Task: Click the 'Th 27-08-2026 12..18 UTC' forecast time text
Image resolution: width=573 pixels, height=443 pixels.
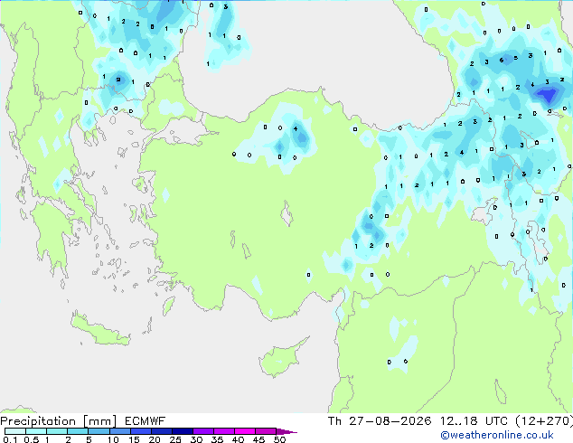Action: pyautogui.click(x=418, y=421)
